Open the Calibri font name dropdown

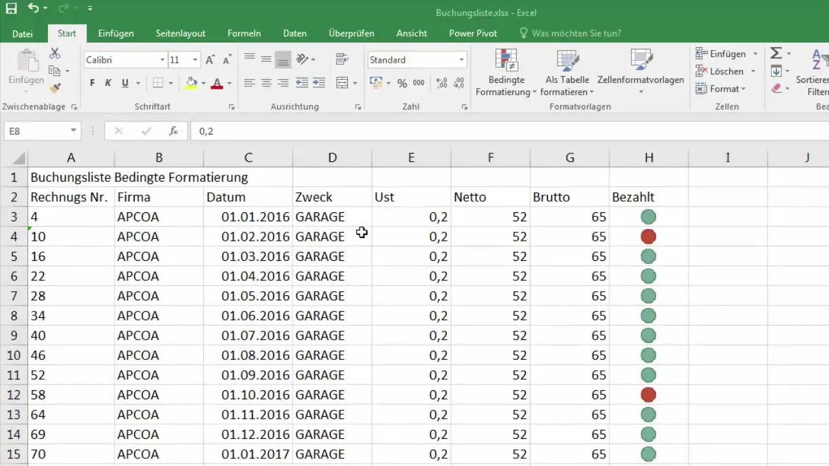(163, 60)
